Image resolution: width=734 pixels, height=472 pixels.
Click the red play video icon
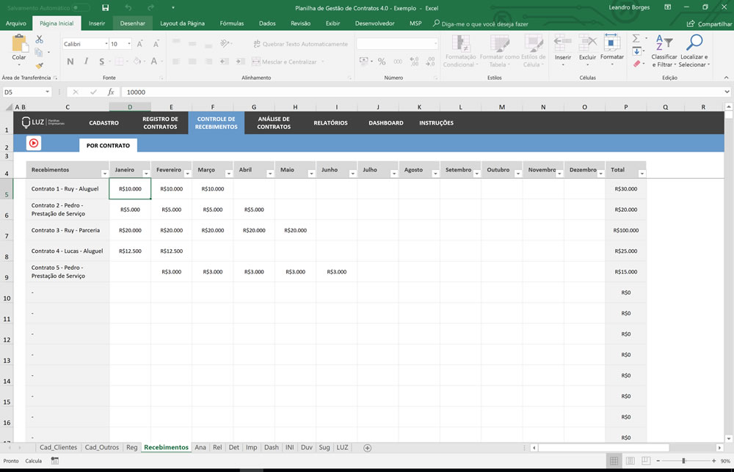point(34,143)
